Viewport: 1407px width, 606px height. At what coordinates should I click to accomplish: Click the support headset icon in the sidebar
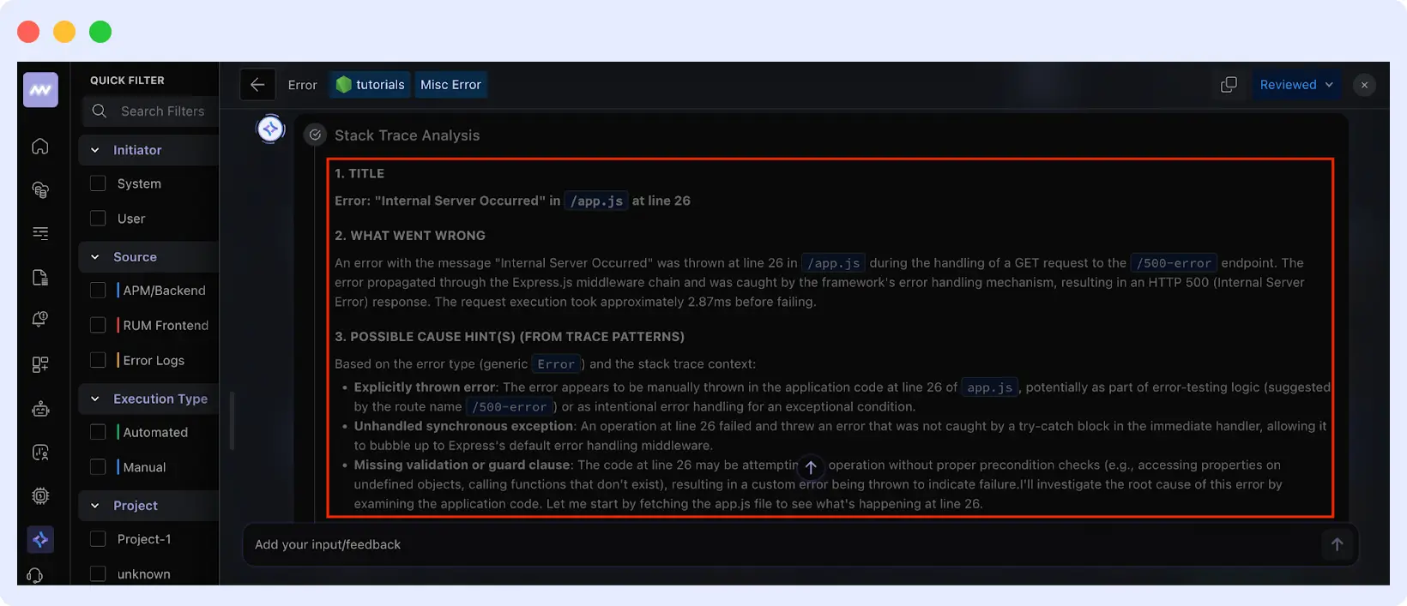tap(35, 575)
